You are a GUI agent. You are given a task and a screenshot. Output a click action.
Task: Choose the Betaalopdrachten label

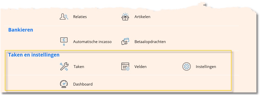click(150, 42)
